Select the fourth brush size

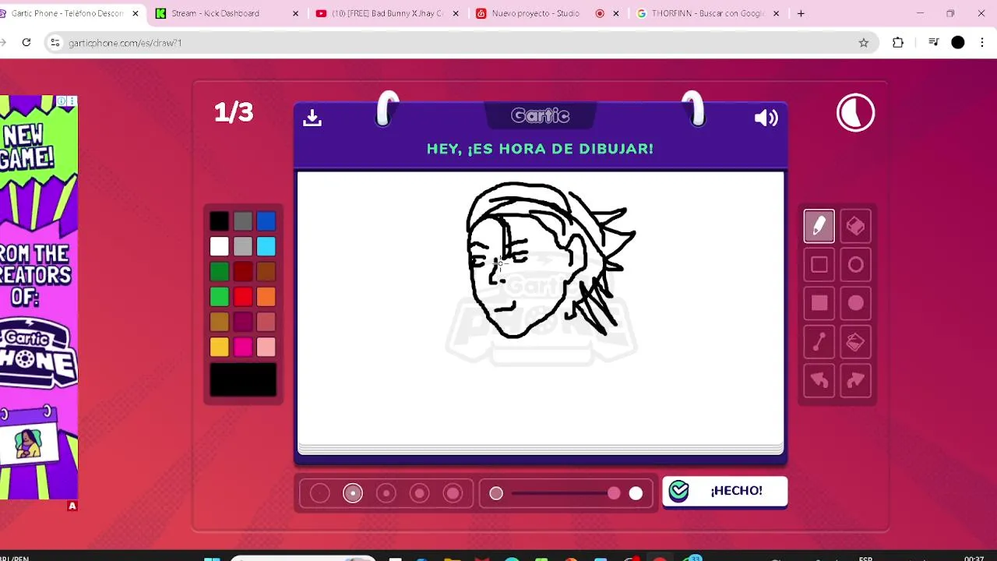pyautogui.click(x=420, y=493)
